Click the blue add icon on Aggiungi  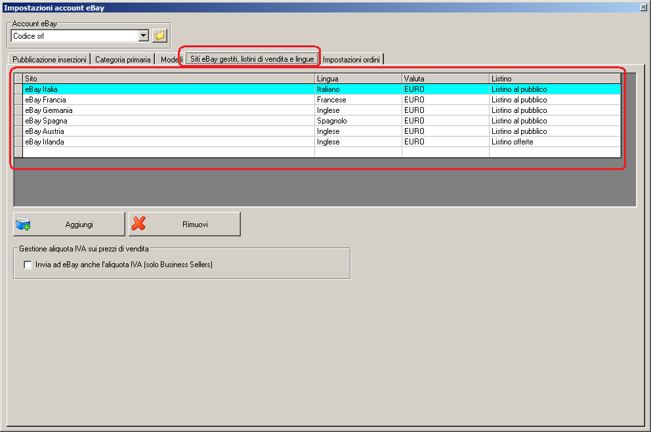tap(23, 224)
